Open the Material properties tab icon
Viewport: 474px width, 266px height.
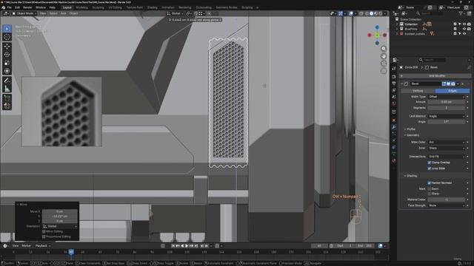click(x=394, y=160)
